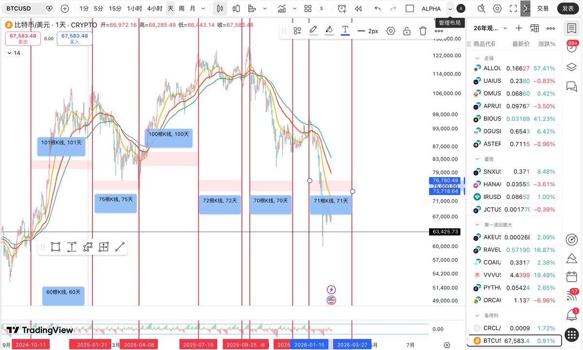Open the watchlist panel icon in right sidebar

click(x=571, y=28)
